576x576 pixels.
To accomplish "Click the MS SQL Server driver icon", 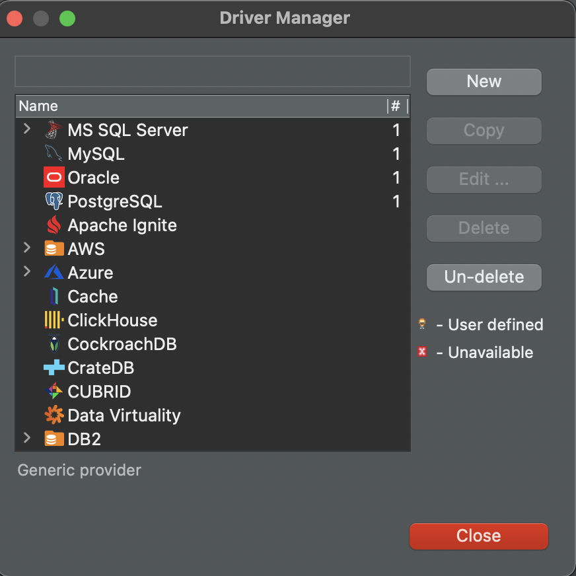I will pos(54,130).
